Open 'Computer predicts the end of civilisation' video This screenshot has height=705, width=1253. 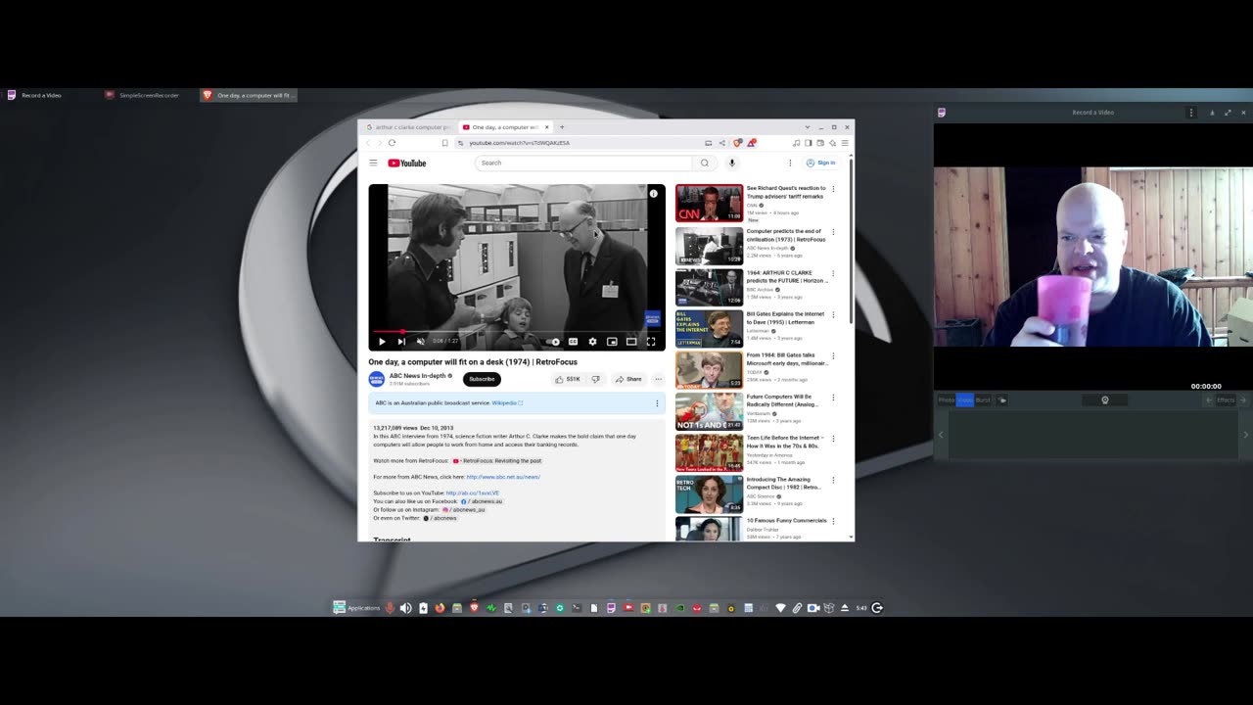coord(709,245)
